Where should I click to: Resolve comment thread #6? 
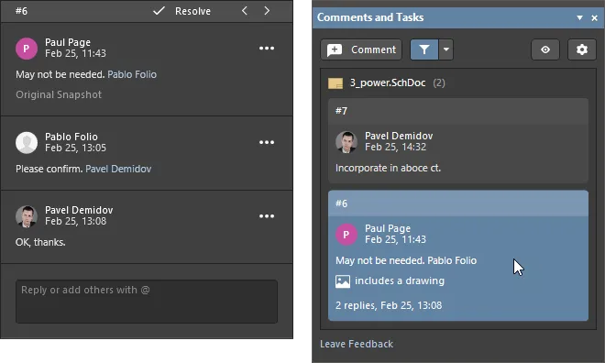(x=181, y=11)
